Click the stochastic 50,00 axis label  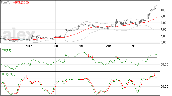164,87
